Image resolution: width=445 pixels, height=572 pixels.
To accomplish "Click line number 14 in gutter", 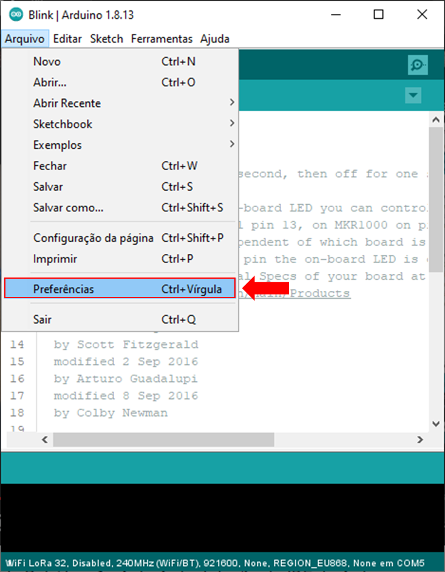I will pos(17,344).
